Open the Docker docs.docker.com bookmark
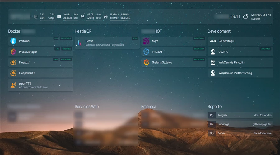This screenshot has width=280, height=155. tap(240, 133)
